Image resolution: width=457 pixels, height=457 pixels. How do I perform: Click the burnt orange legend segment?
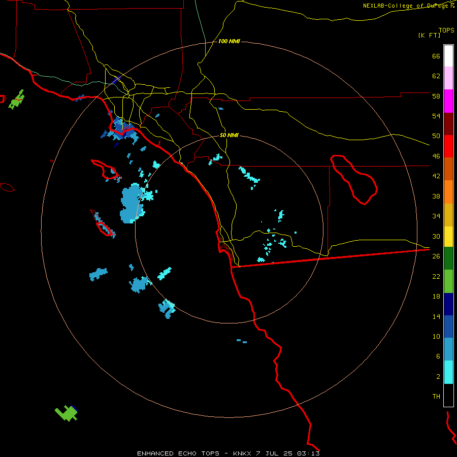tap(448, 169)
